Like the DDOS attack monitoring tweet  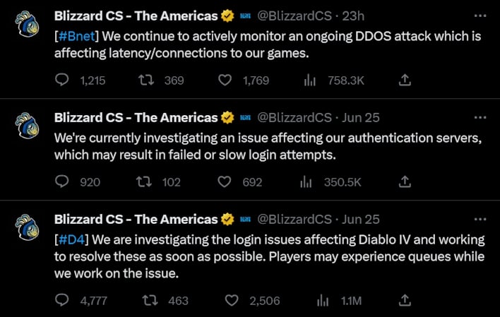(x=225, y=80)
